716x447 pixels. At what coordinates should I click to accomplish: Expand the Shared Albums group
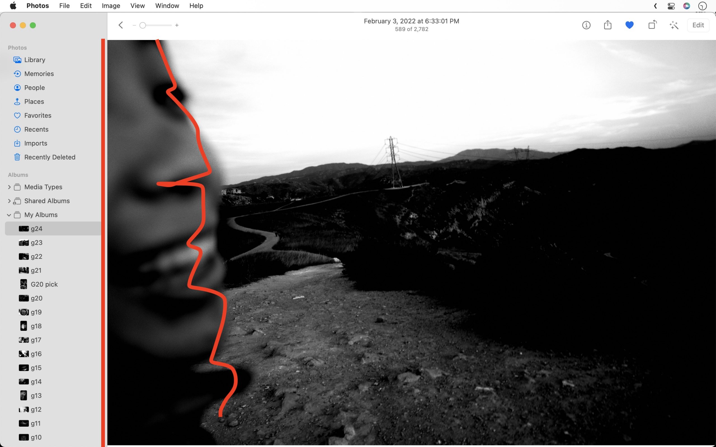tap(9, 201)
